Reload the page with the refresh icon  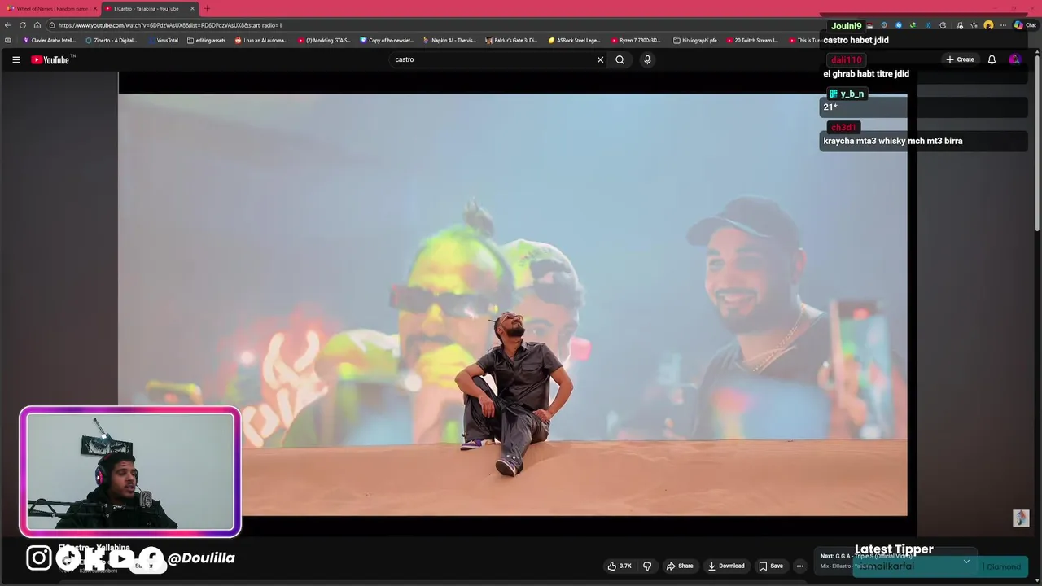23,25
